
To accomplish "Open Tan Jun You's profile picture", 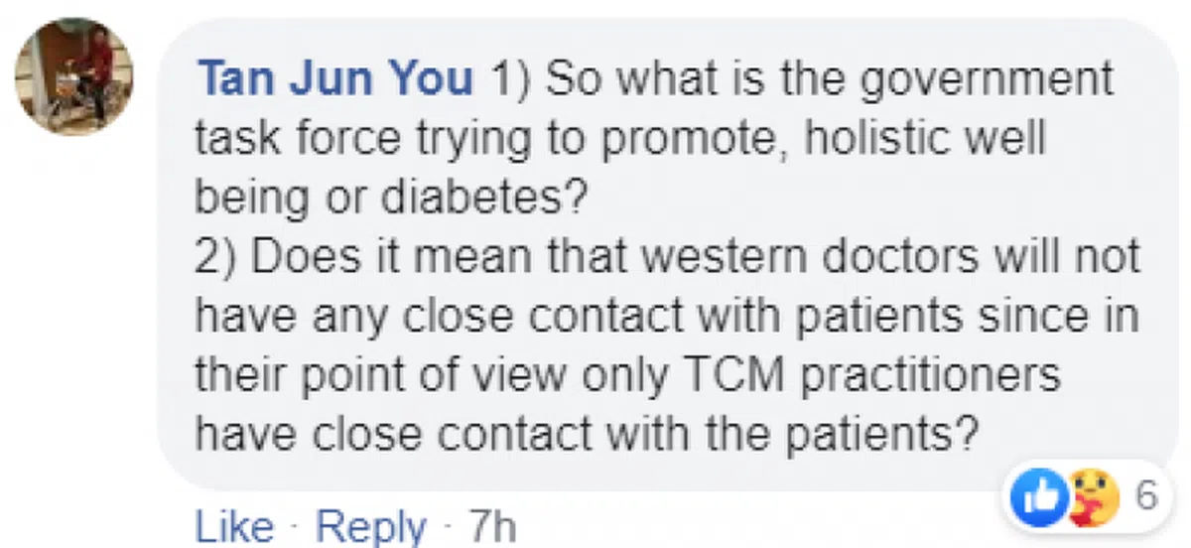I will pyautogui.click(x=74, y=76).
